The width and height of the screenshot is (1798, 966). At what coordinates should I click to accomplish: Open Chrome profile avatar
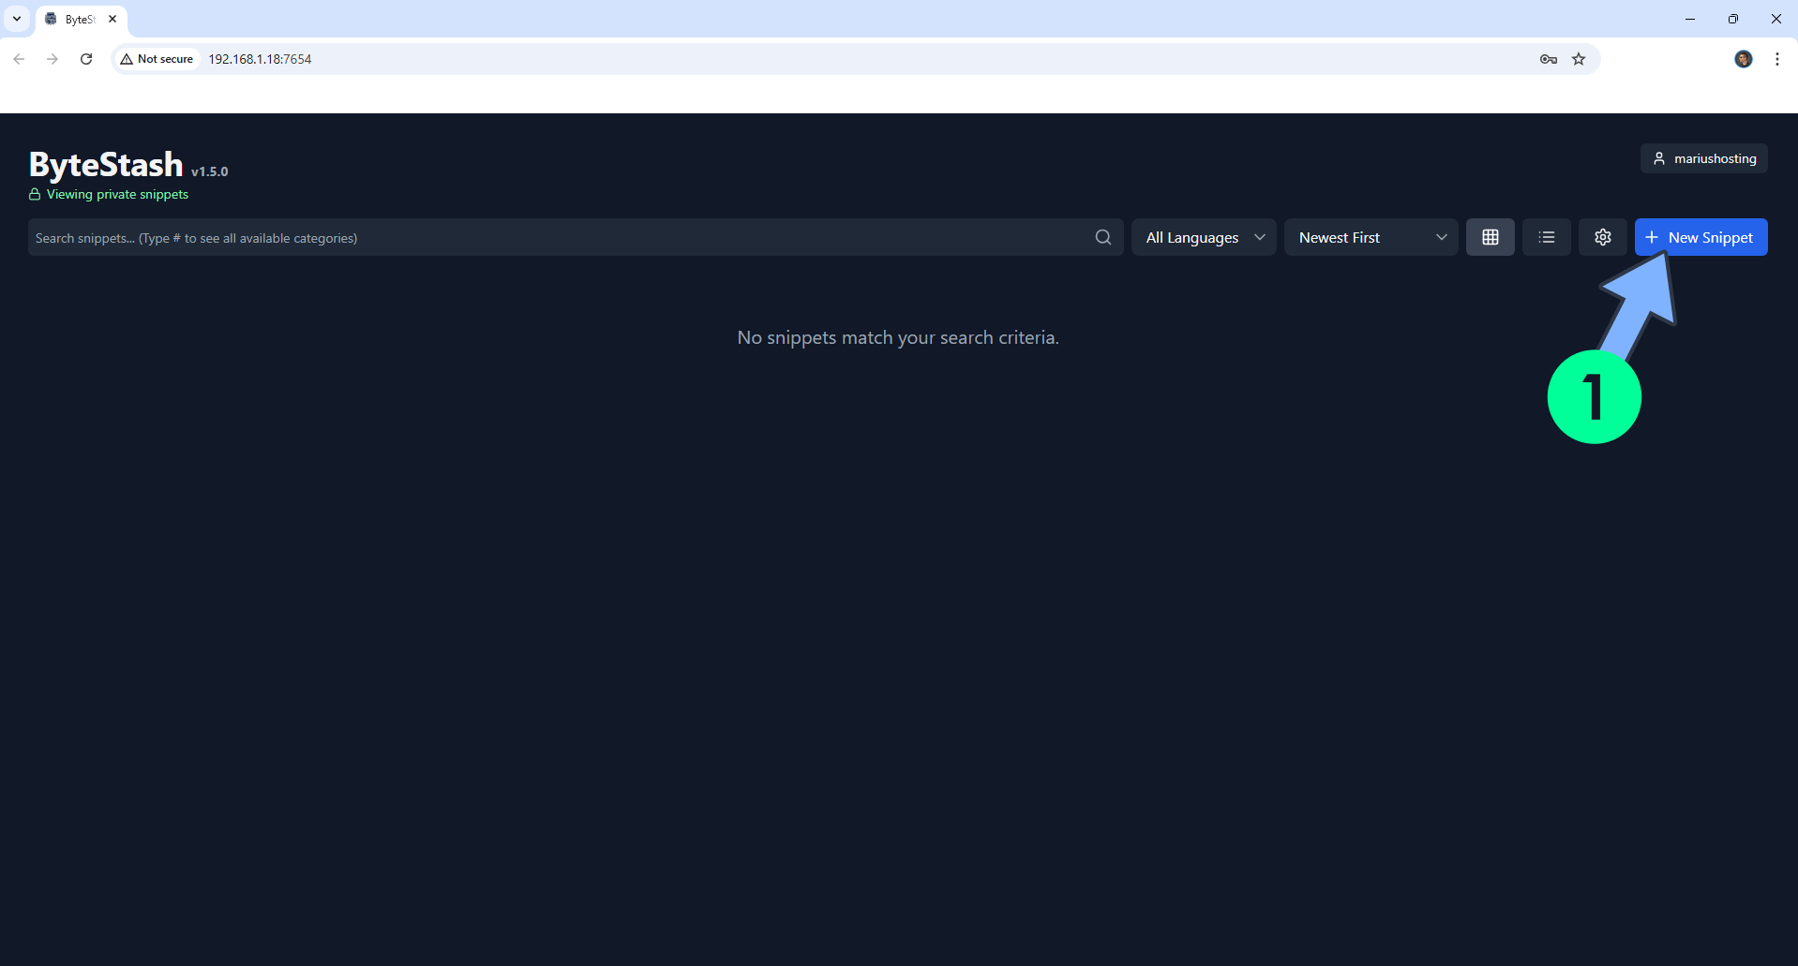[x=1744, y=59]
